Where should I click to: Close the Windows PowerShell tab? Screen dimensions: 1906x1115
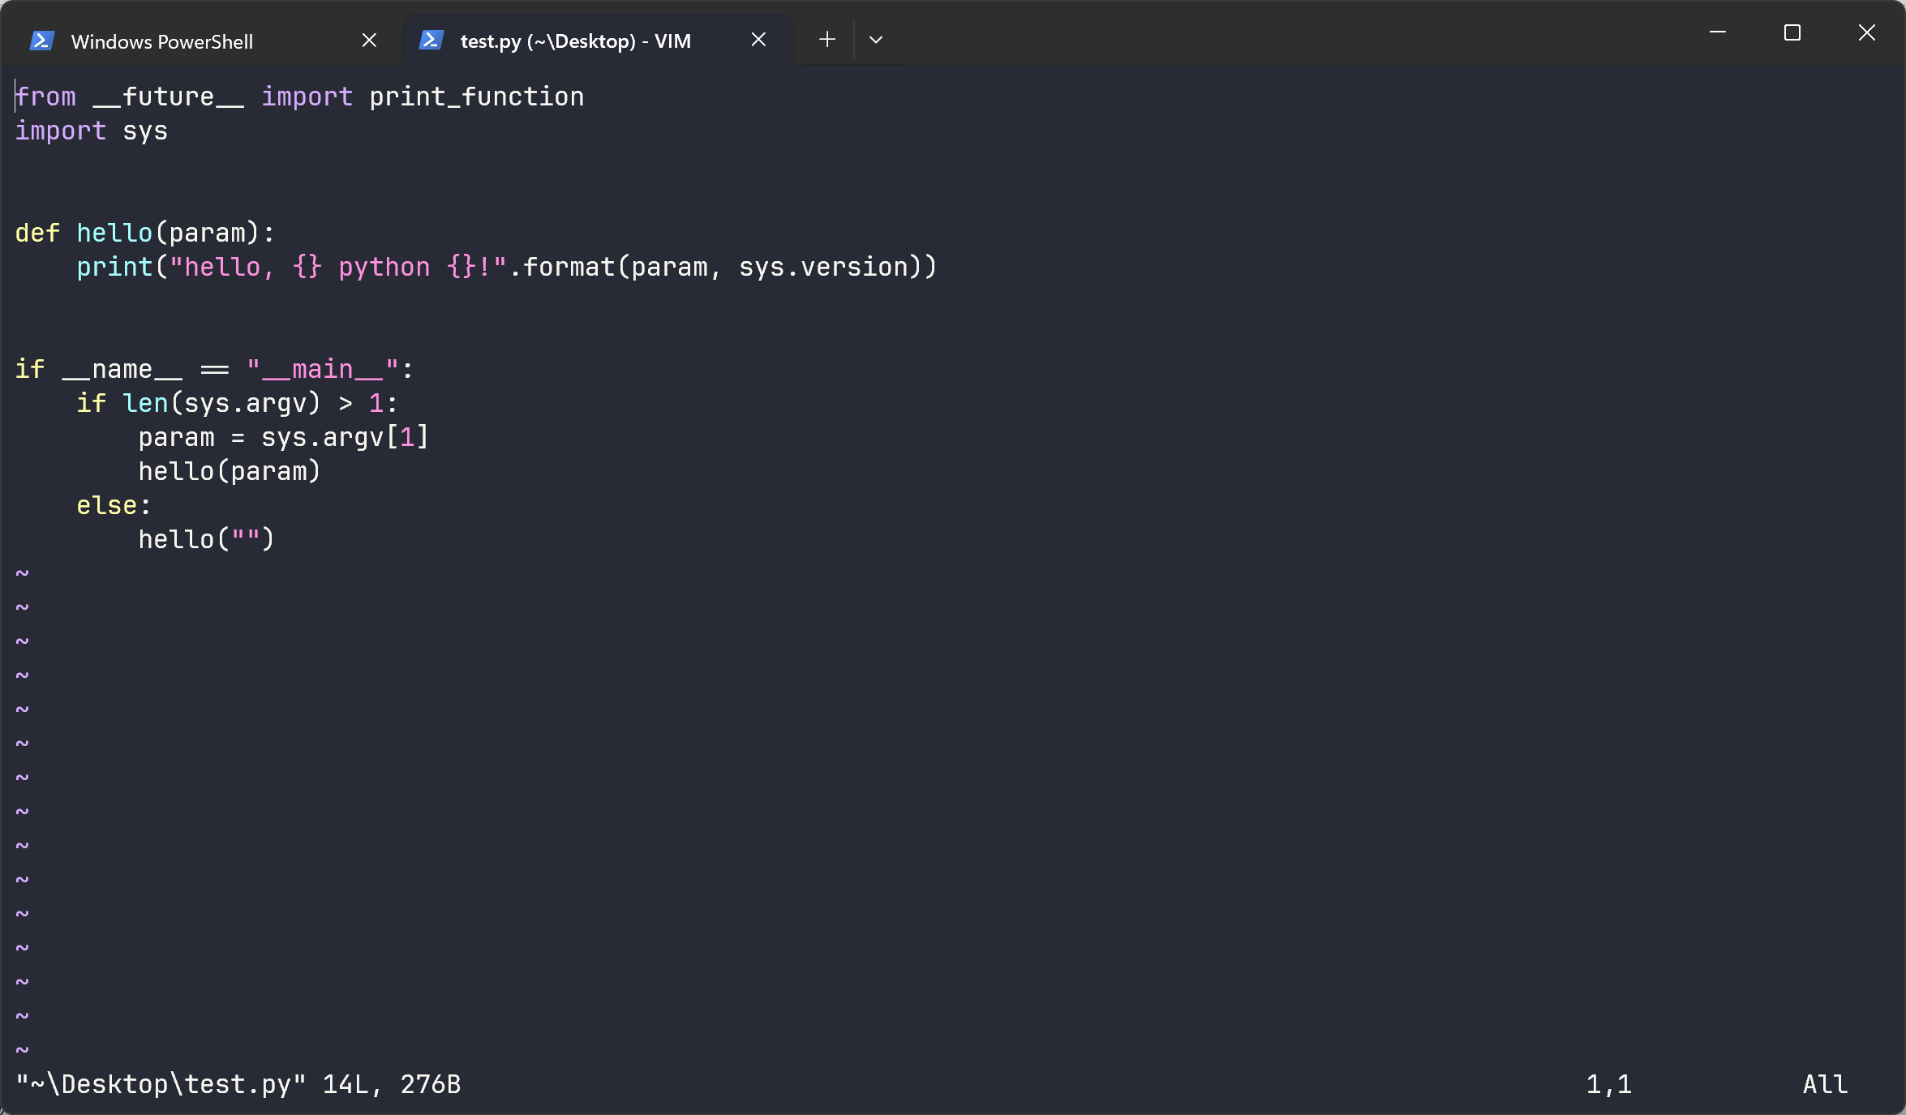369,41
